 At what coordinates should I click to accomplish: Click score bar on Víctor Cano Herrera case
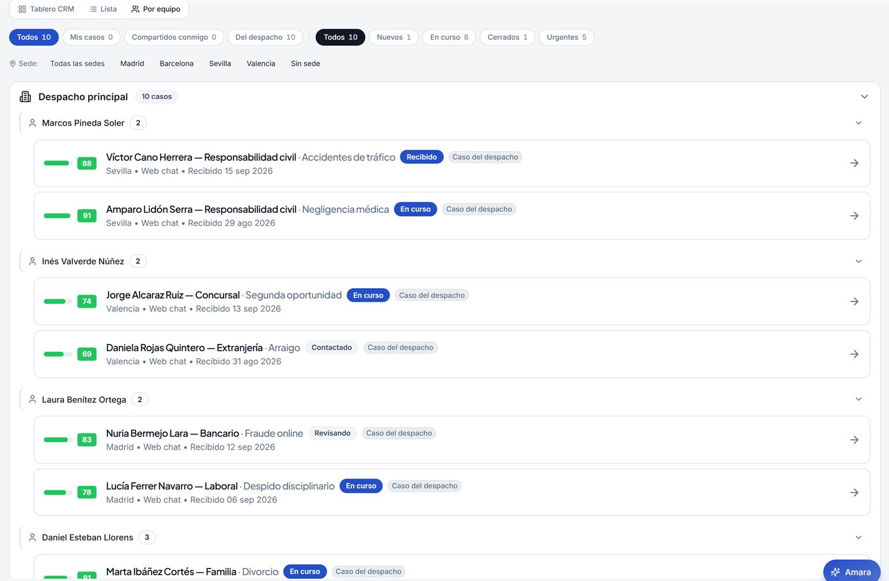coord(58,163)
